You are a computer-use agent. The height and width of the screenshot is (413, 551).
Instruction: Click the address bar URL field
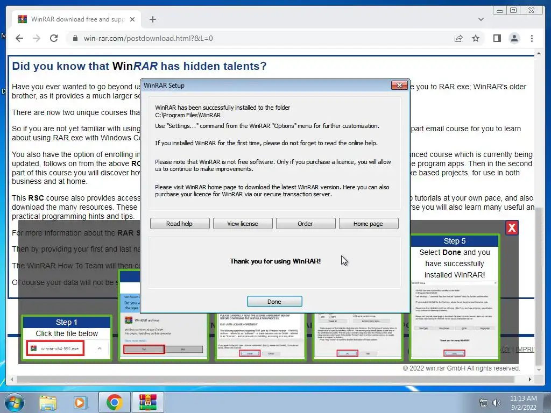click(260, 38)
